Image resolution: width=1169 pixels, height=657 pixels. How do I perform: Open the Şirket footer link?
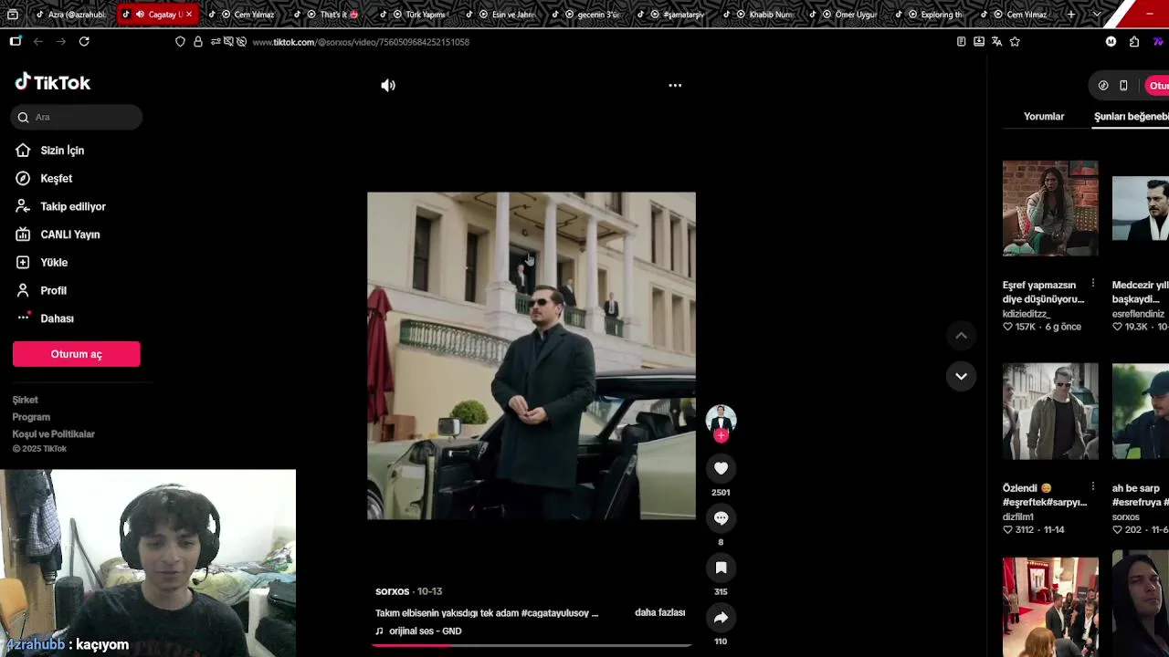click(x=25, y=400)
